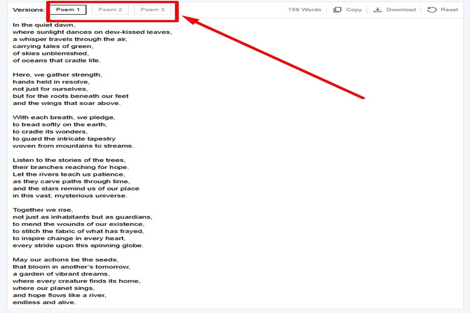Click "in this vast, mysterious universe." line

(x=70, y=196)
